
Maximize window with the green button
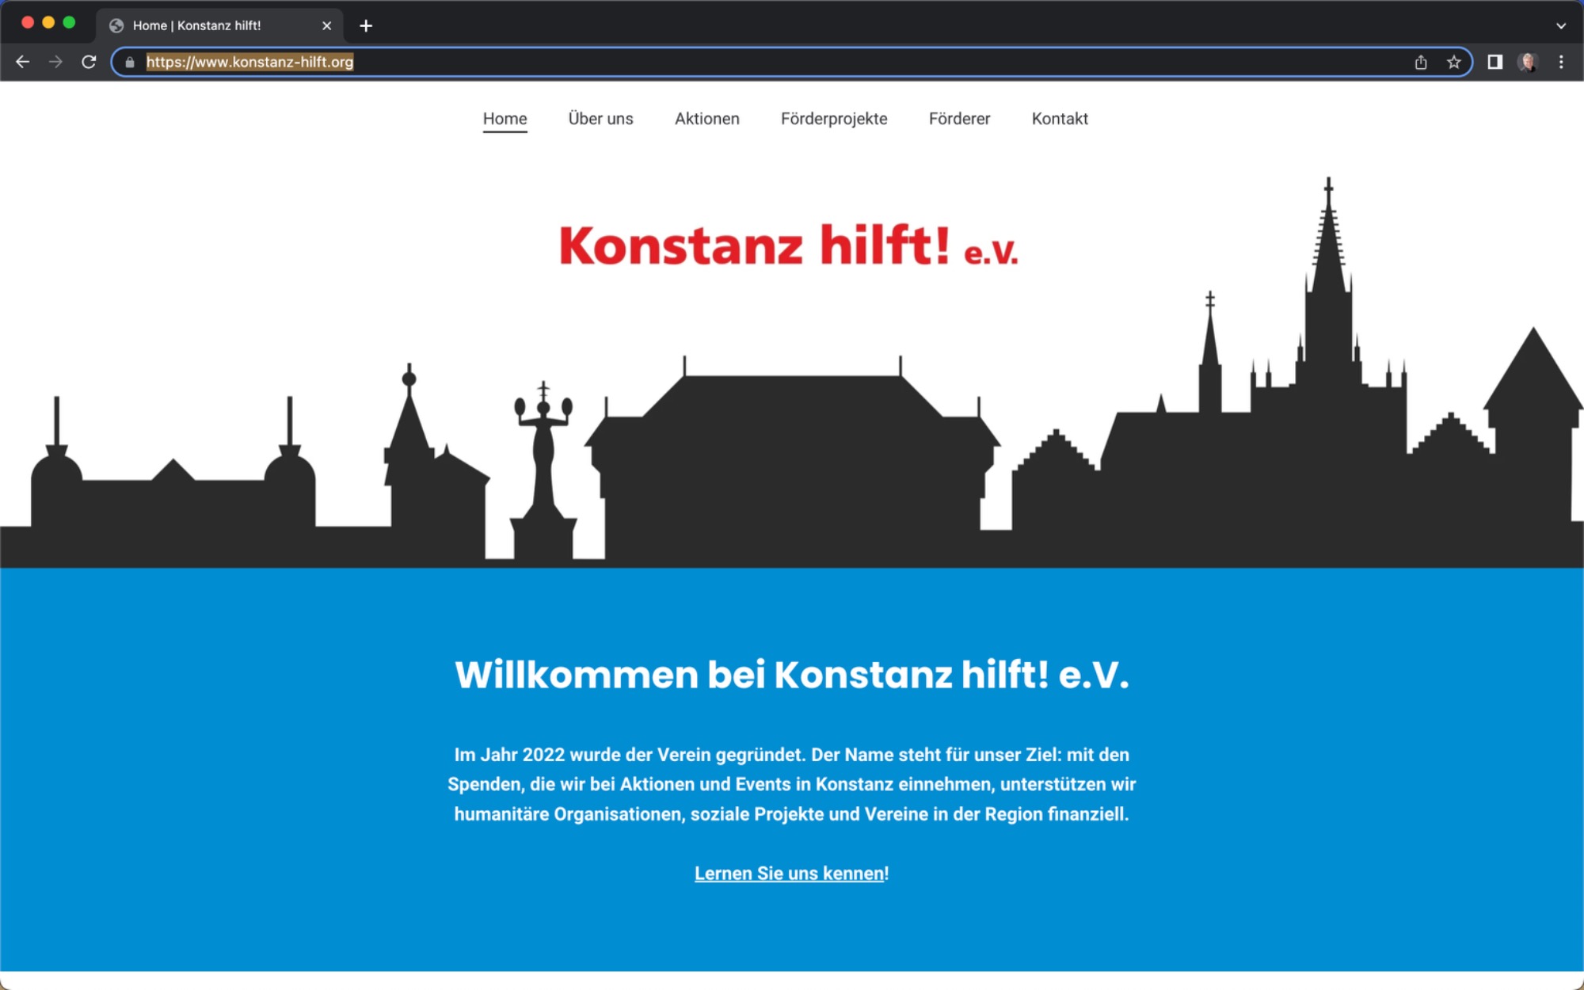(x=69, y=23)
